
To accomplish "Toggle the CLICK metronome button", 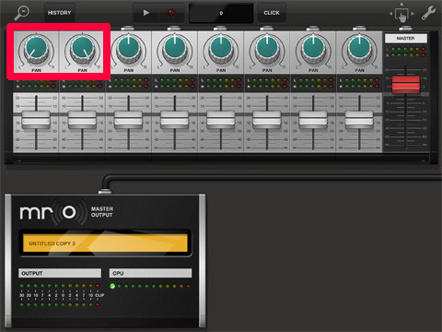I will 272,13.
